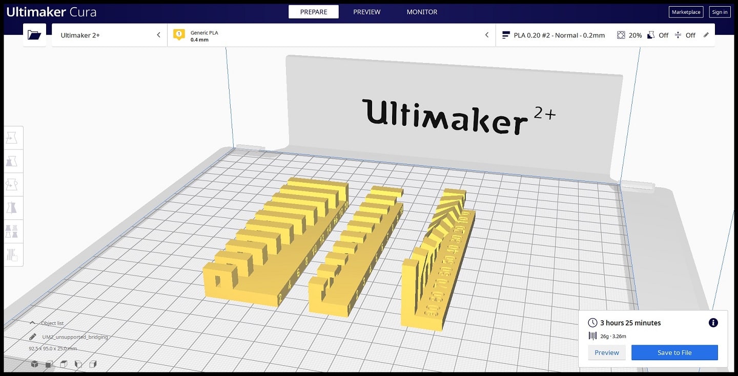Click the 92.5 x 95.0 x 25.0 mm dimensions
This screenshot has width=738, height=376.
pos(53,348)
